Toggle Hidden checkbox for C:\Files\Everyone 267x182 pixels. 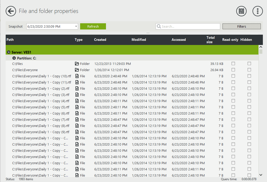coord(249,70)
